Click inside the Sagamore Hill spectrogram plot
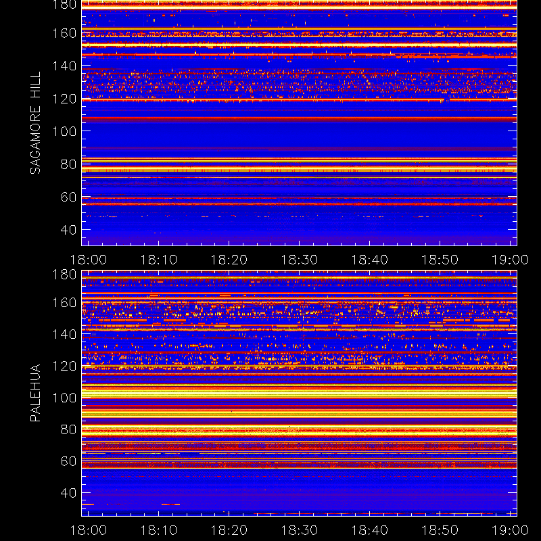This screenshot has width=541, height=541. (x=299, y=123)
